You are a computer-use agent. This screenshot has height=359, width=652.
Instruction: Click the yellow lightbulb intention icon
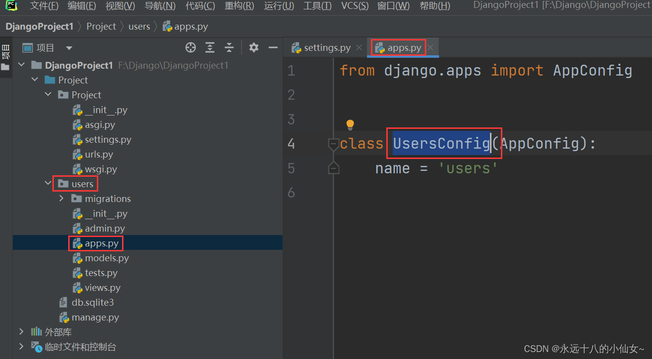[x=350, y=124]
